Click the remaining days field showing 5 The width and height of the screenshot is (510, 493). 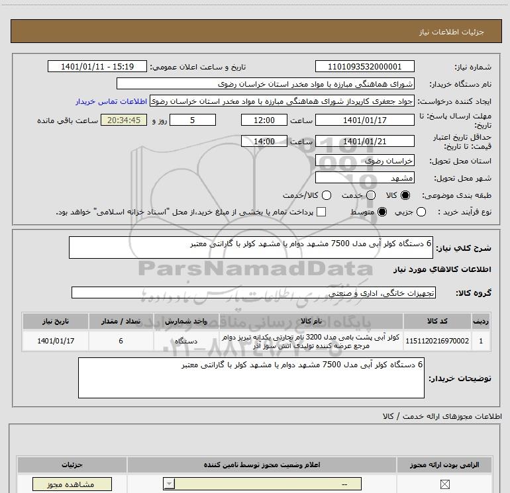coord(193,120)
